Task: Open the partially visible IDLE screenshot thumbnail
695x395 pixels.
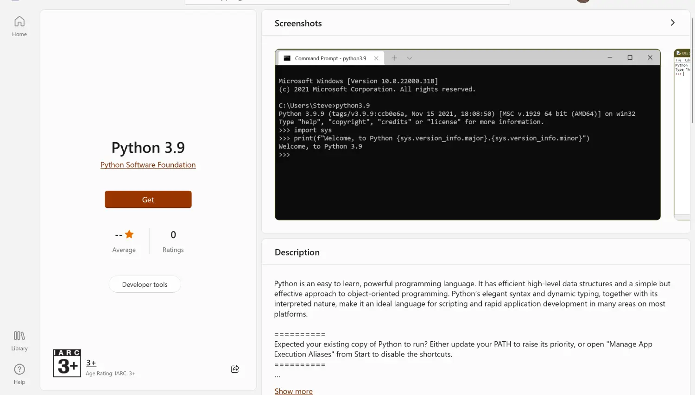Action: tap(682, 134)
